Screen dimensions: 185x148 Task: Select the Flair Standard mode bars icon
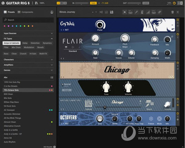(66, 47)
